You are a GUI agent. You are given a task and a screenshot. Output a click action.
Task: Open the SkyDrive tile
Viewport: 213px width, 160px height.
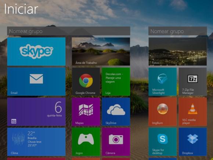pyautogui.click(x=116, y=112)
